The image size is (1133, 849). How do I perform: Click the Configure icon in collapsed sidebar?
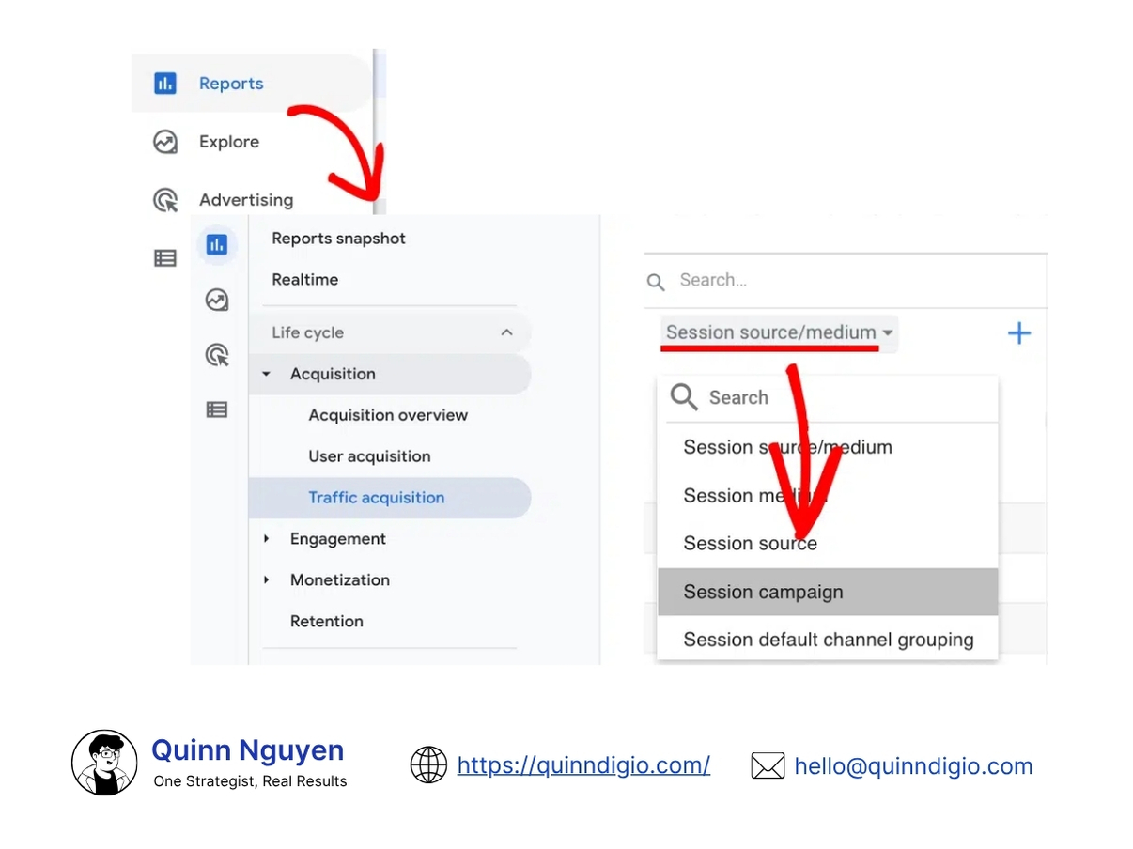217,409
